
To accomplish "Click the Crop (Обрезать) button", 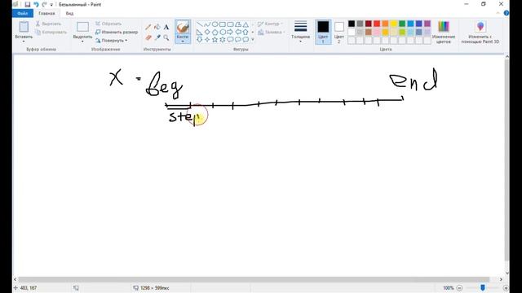I will coord(108,24).
